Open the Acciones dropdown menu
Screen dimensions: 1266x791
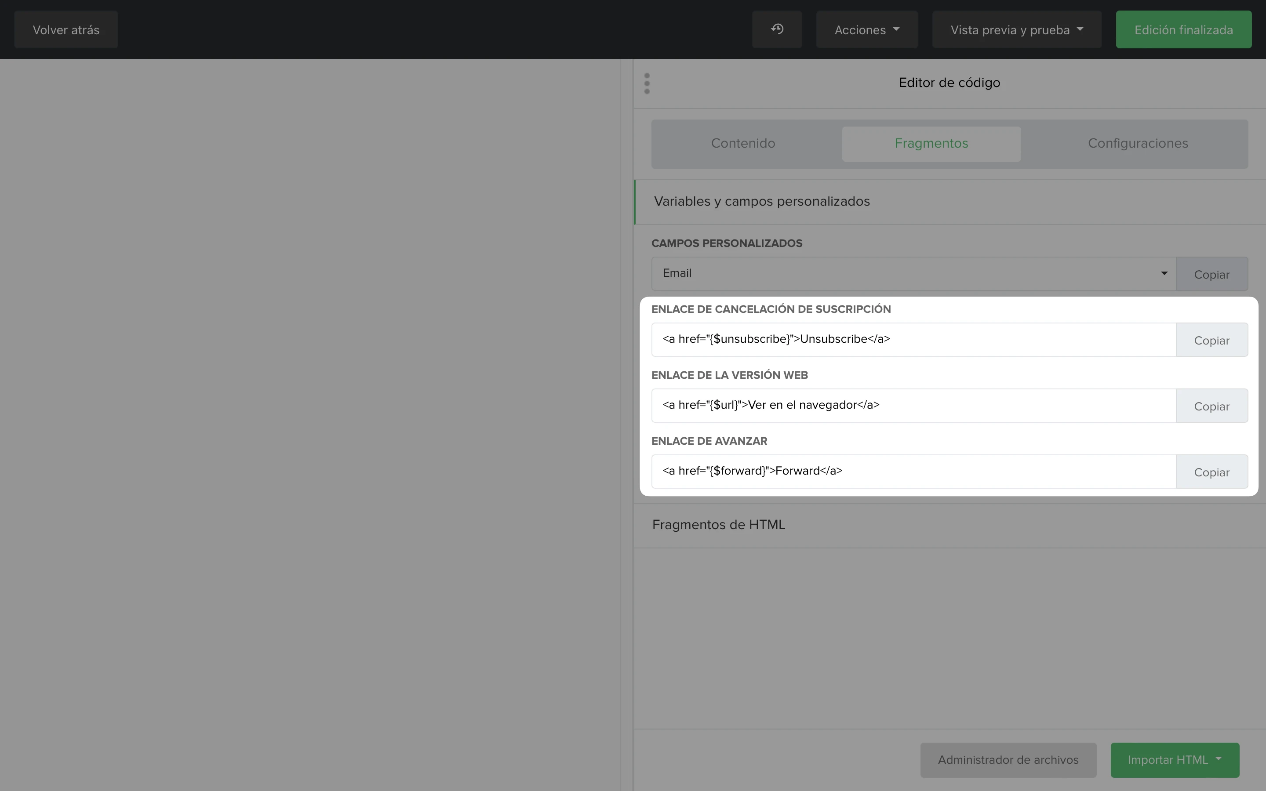coord(867,30)
